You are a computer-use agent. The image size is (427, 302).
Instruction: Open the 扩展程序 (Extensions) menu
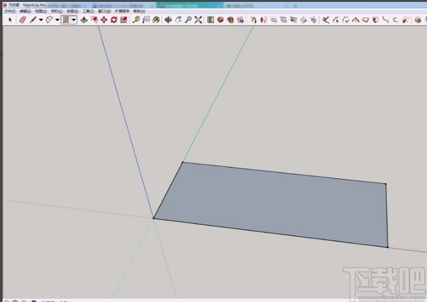[122, 11]
